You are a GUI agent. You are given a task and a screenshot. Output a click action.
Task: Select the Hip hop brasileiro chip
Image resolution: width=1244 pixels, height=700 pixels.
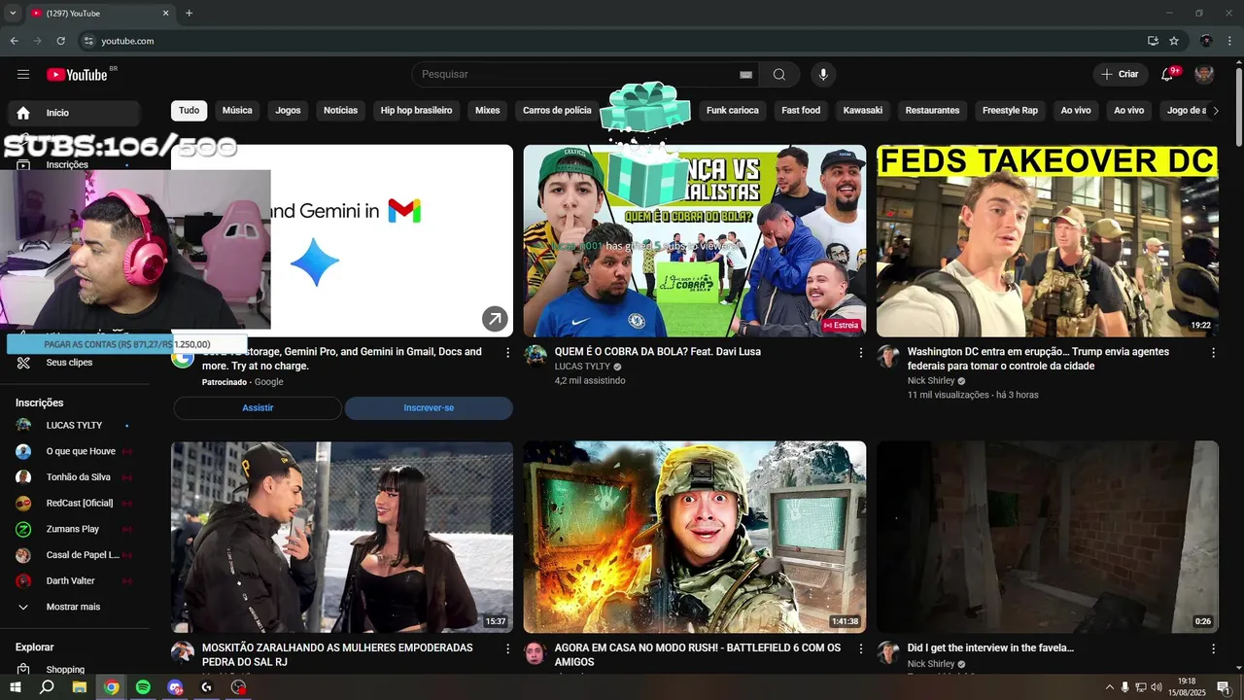pyautogui.click(x=416, y=111)
